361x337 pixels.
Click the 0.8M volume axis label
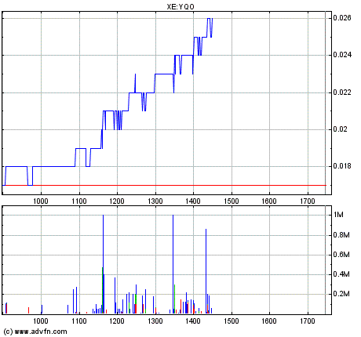coord(341,235)
